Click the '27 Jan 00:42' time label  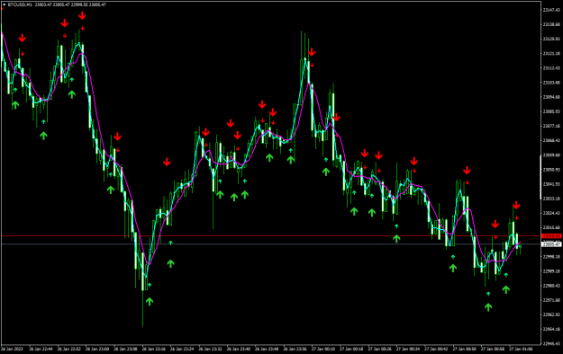tap(436, 349)
